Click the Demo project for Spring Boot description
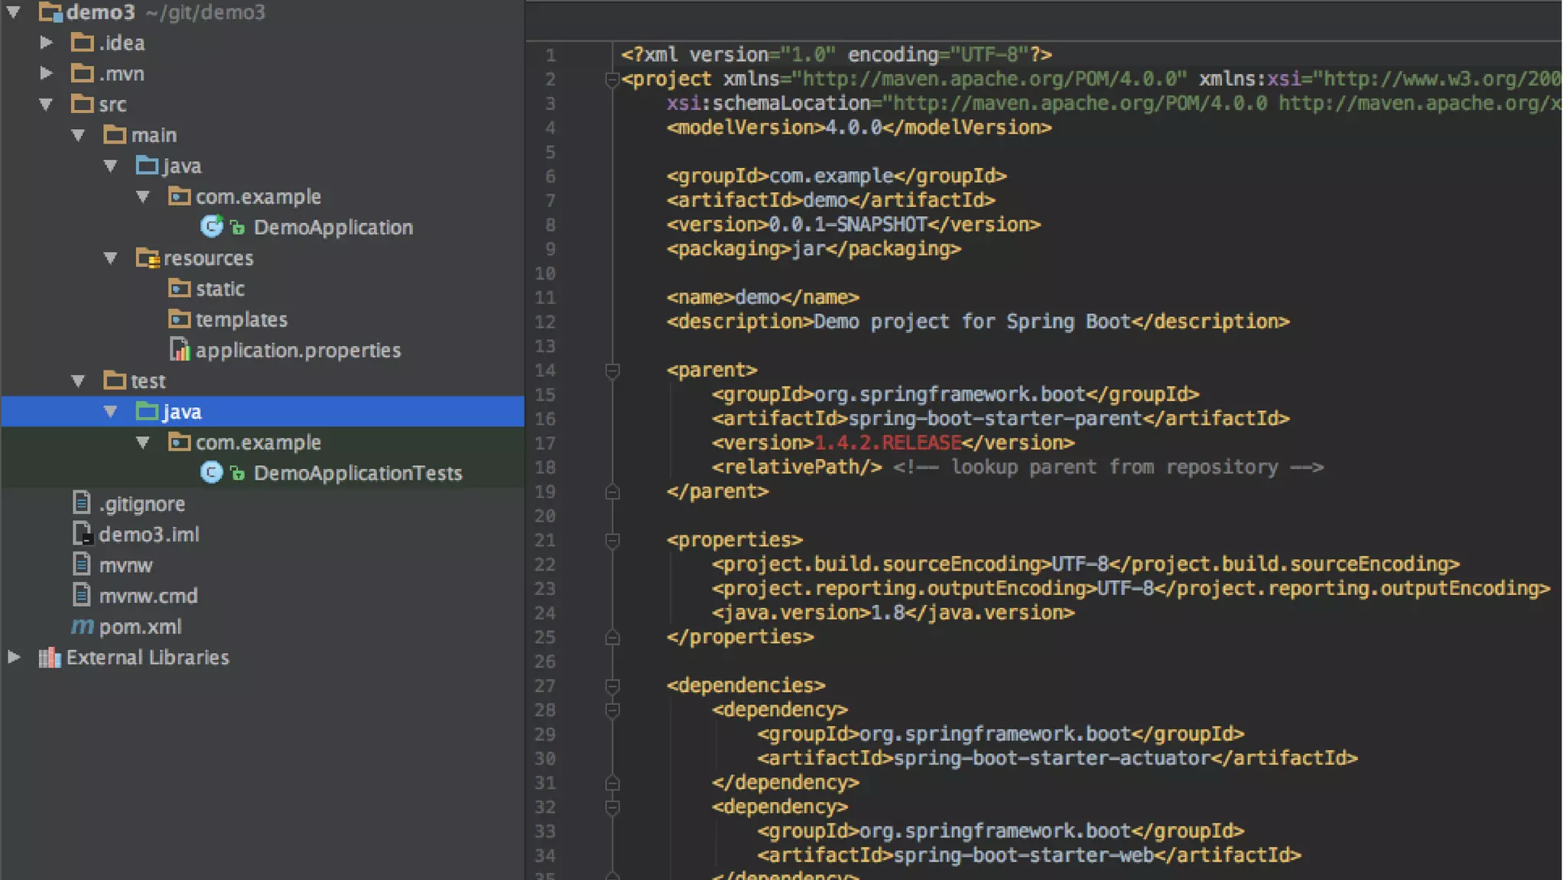Viewport: 1566px width, 880px height. [x=972, y=322]
